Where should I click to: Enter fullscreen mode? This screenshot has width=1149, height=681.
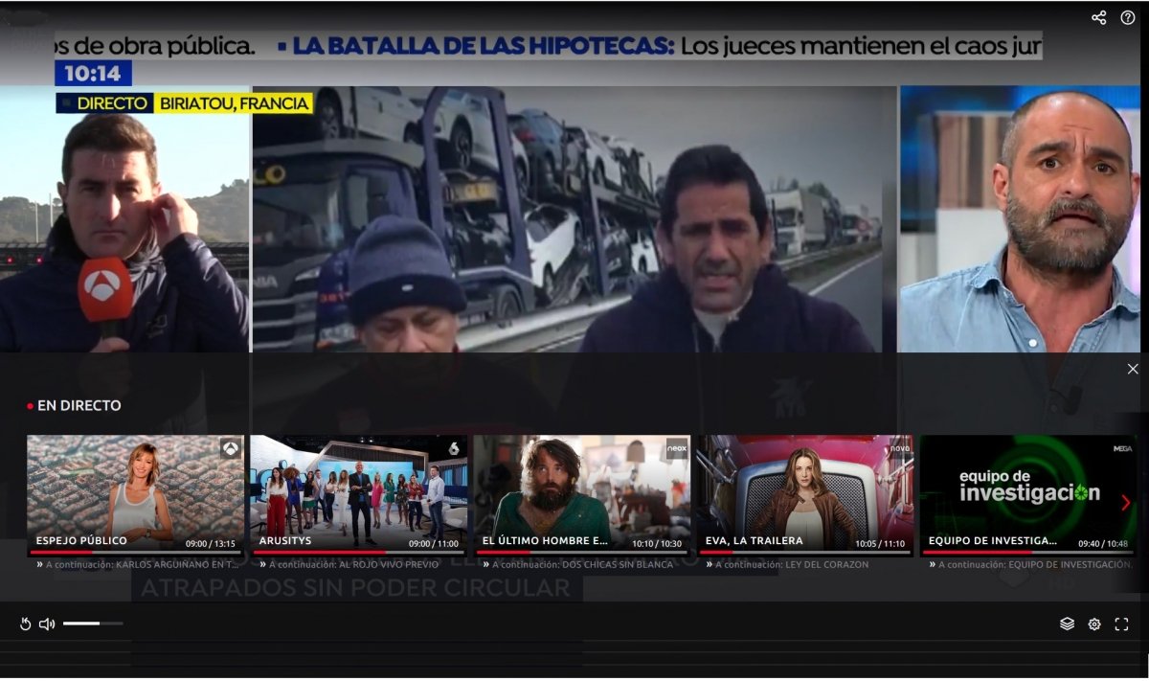click(x=1121, y=624)
